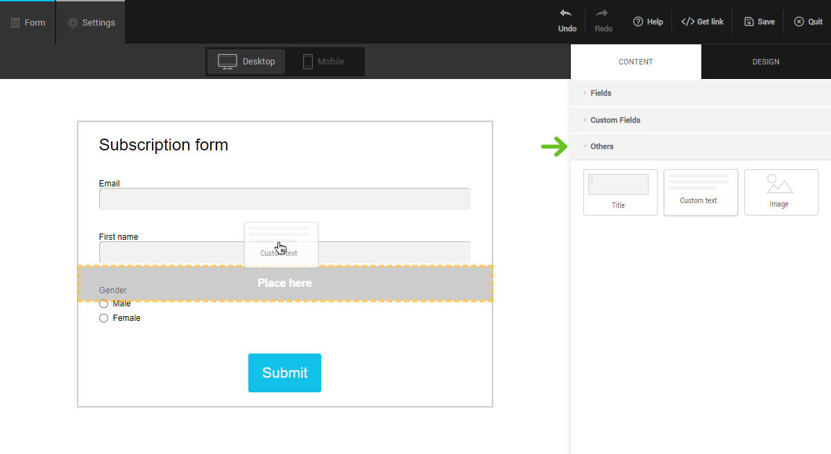Open Help with the question mark icon
831x454 pixels.
click(x=638, y=21)
